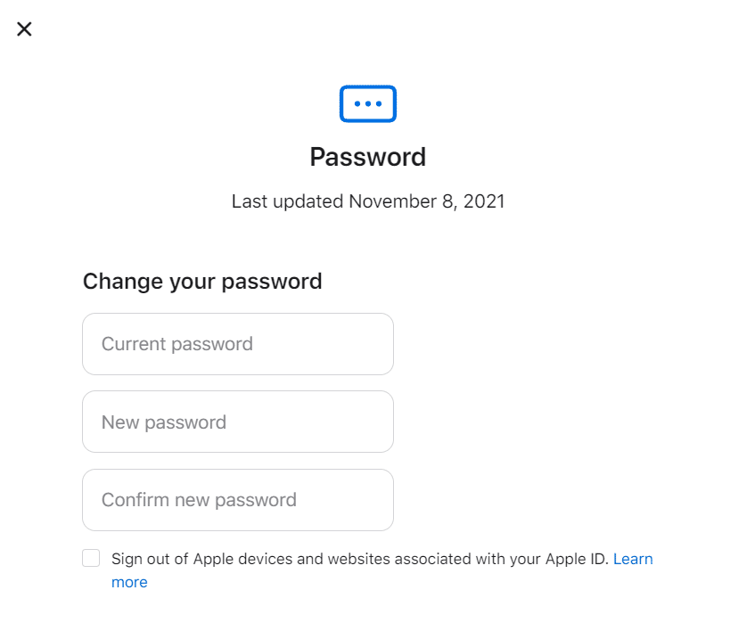730x631 pixels.
Task: Click the Password title heading
Action: pos(368,157)
